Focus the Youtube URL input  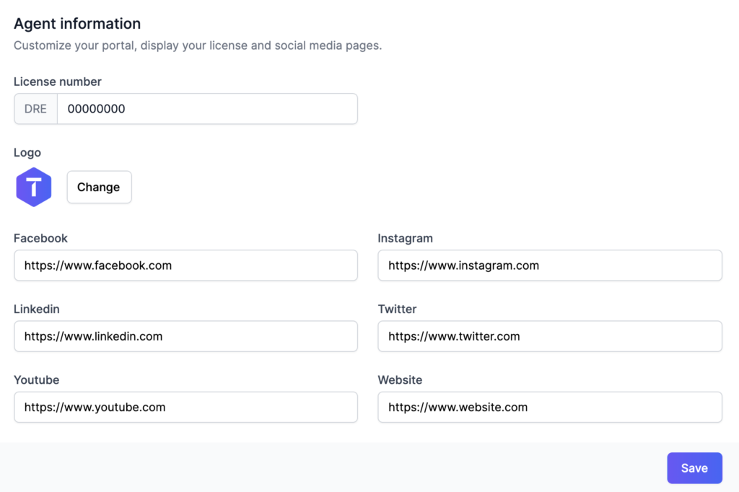[185, 407]
